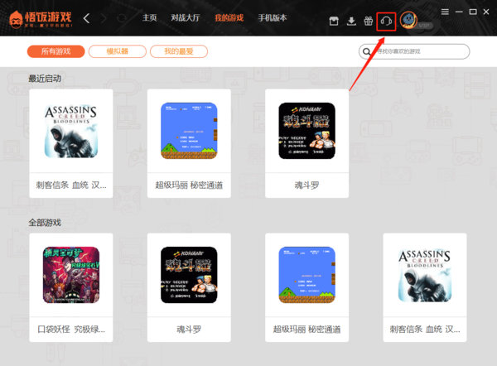The image size is (497, 366).
Task: Open the hamburger menu
Action: tap(445, 12)
